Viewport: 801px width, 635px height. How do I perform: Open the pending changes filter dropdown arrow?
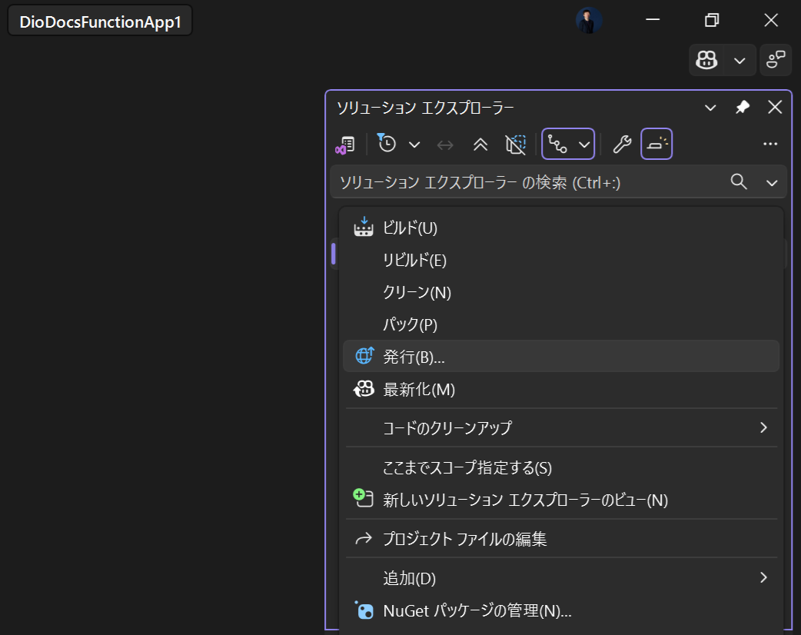pyautogui.click(x=414, y=145)
